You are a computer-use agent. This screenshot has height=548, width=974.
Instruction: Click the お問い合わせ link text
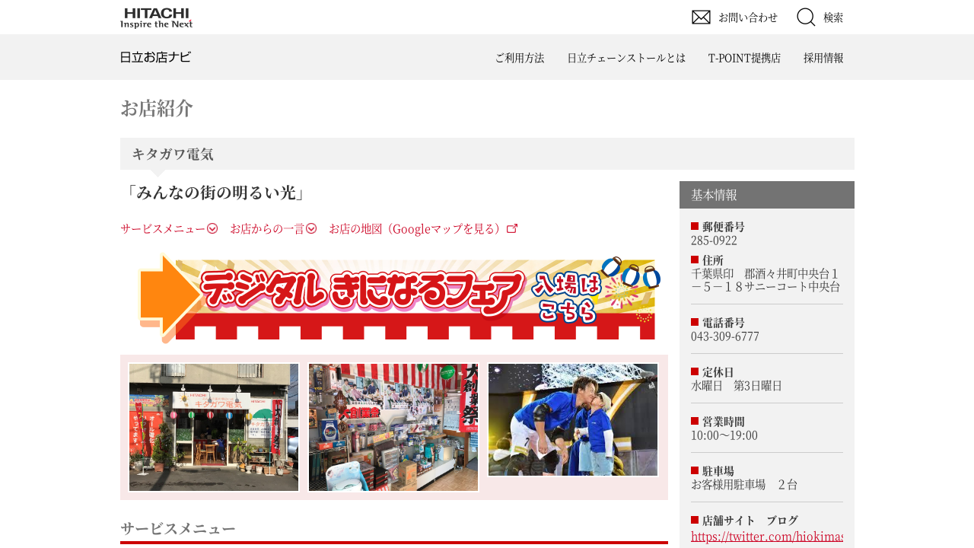[x=748, y=18]
